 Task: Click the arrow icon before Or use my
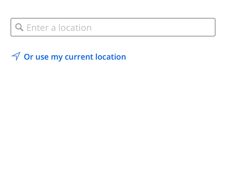(16, 56)
